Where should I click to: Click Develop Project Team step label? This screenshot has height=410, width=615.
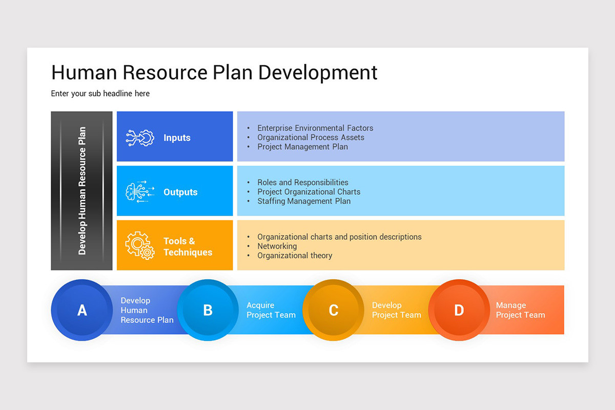397,310
